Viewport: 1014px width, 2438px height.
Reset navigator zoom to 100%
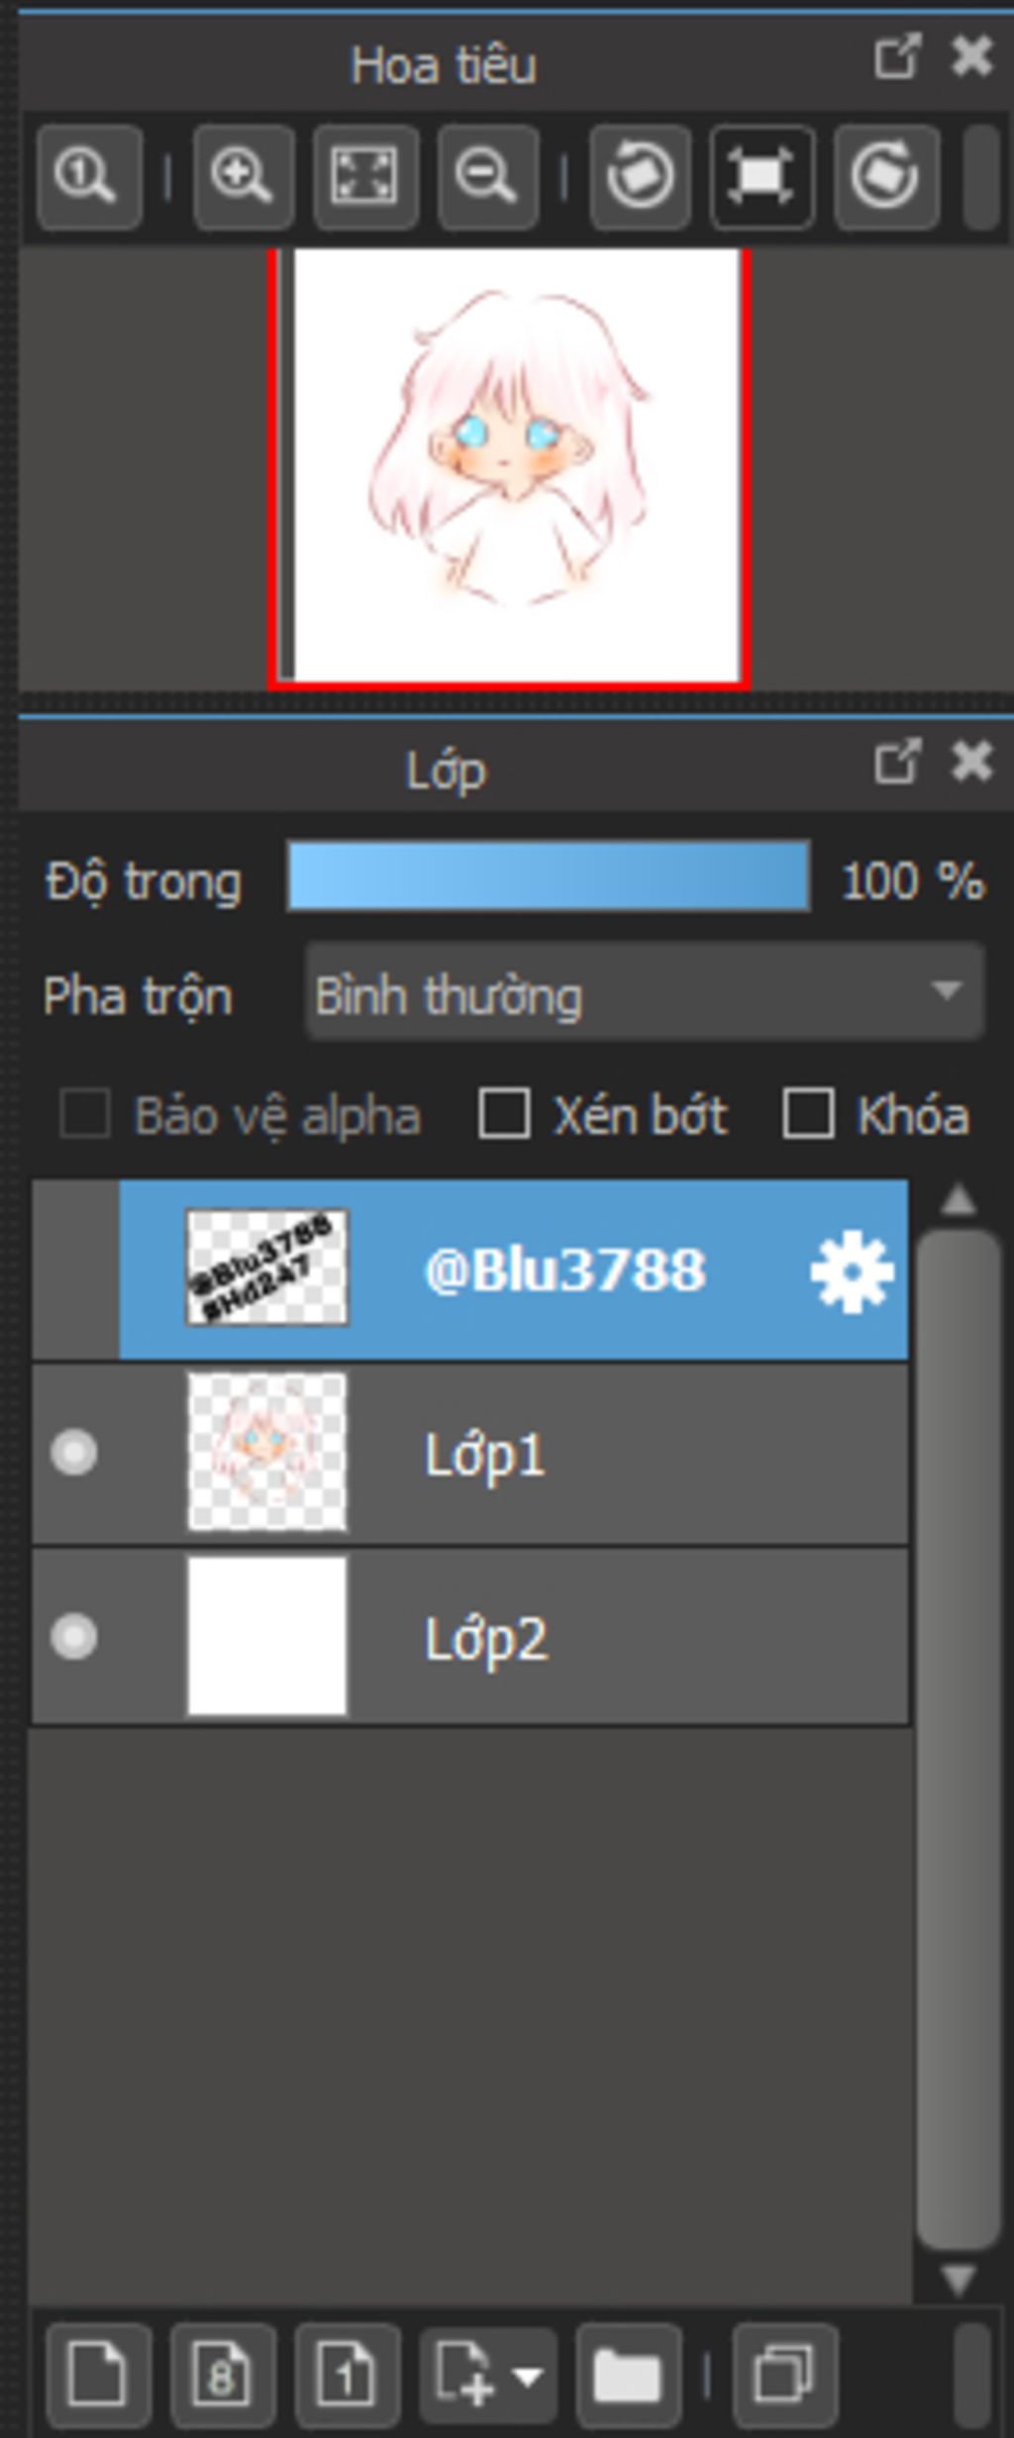point(88,177)
